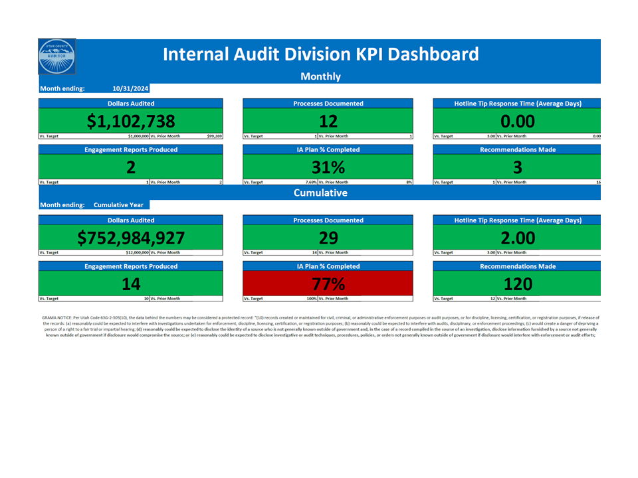The width and height of the screenshot is (638, 478).
Task: Select the $1,102,738 Dollars Audited value
Action: point(131,121)
